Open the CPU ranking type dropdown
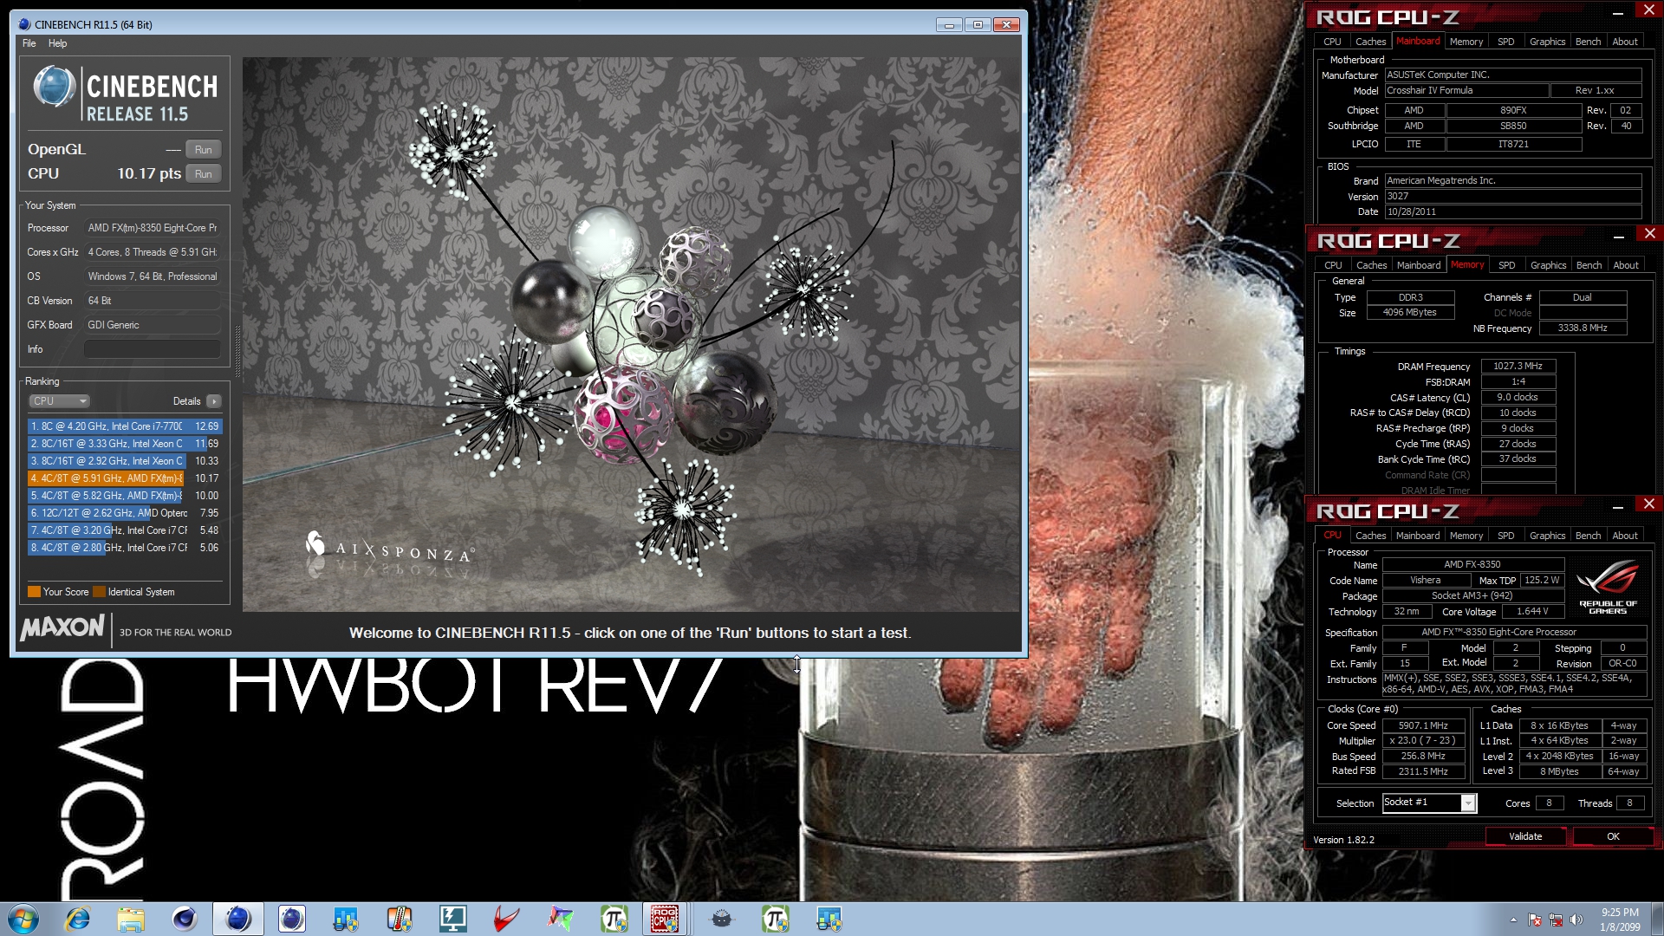1664x936 pixels. pyautogui.click(x=60, y=401)
